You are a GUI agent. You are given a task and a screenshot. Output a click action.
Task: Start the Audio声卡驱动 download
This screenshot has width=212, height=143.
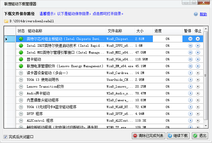coord(190,93)
